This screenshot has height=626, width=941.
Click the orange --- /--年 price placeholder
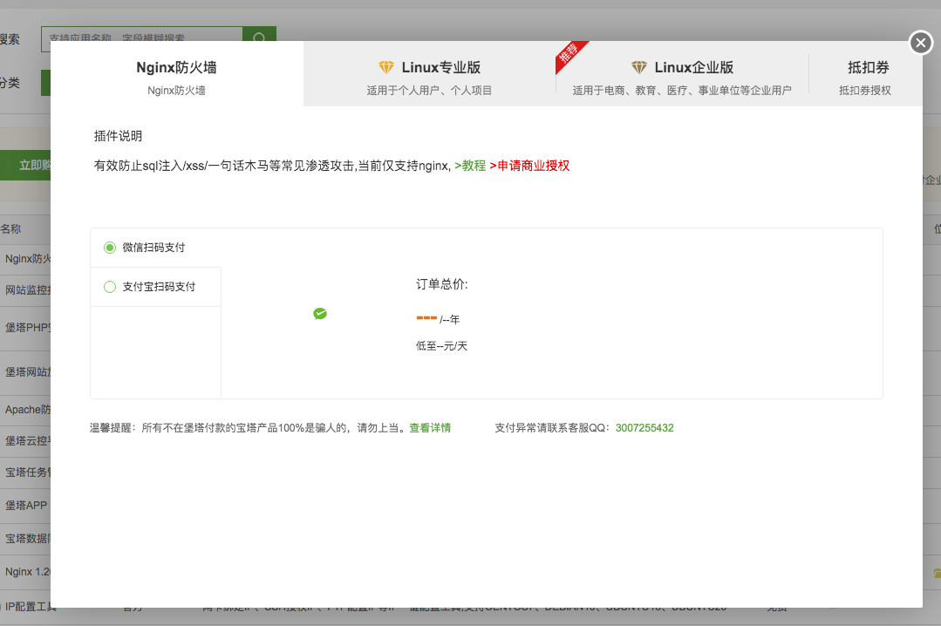(x=438, y=319)
